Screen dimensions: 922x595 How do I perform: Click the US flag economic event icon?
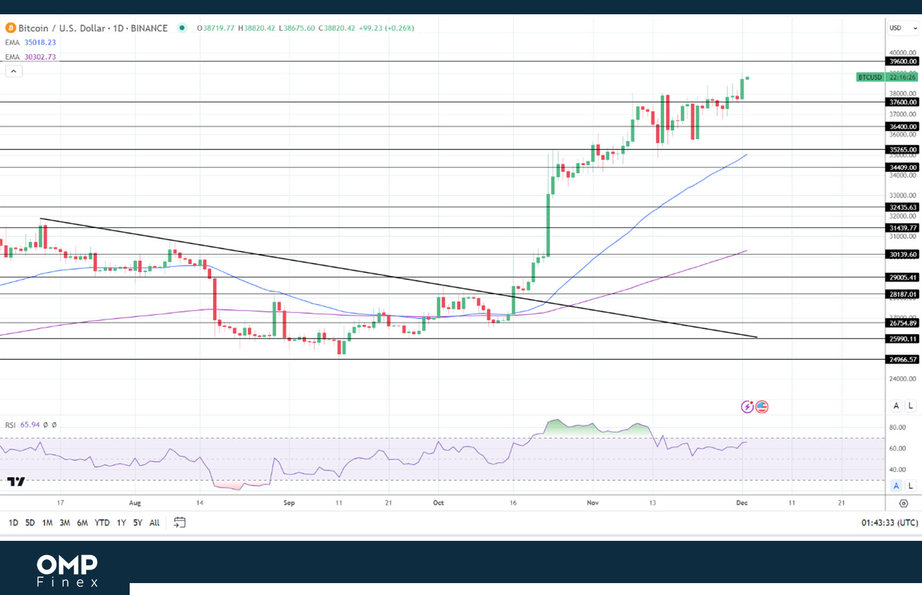pos(762,407)
